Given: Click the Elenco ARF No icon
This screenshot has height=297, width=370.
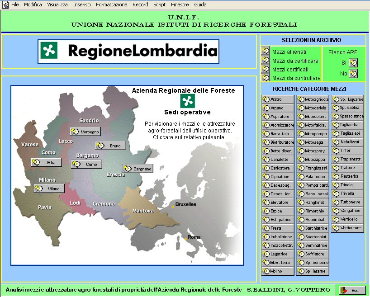Looking at the screenshot, I should (353, 74).
